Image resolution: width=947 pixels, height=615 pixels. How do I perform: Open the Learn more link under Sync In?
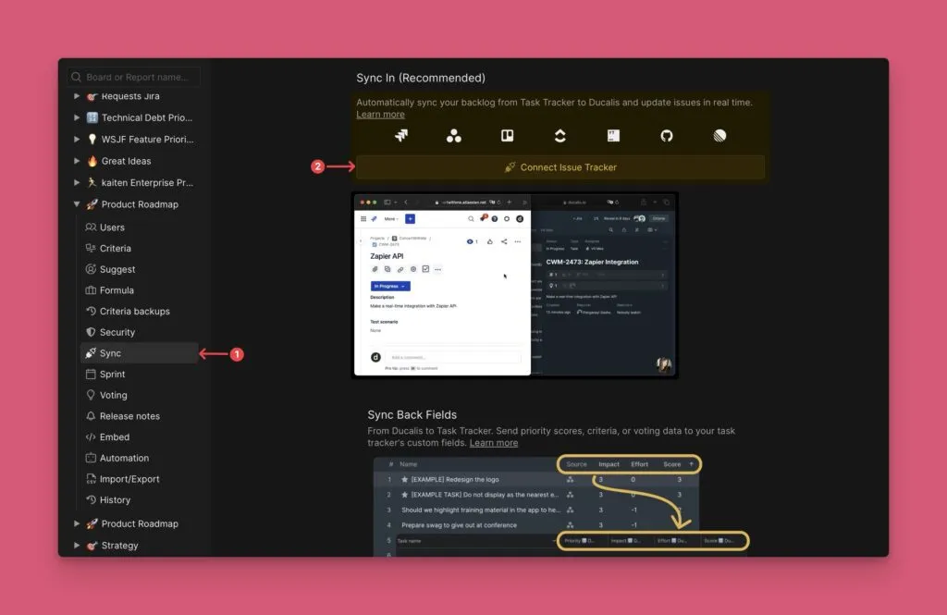(x=380, y=114)
